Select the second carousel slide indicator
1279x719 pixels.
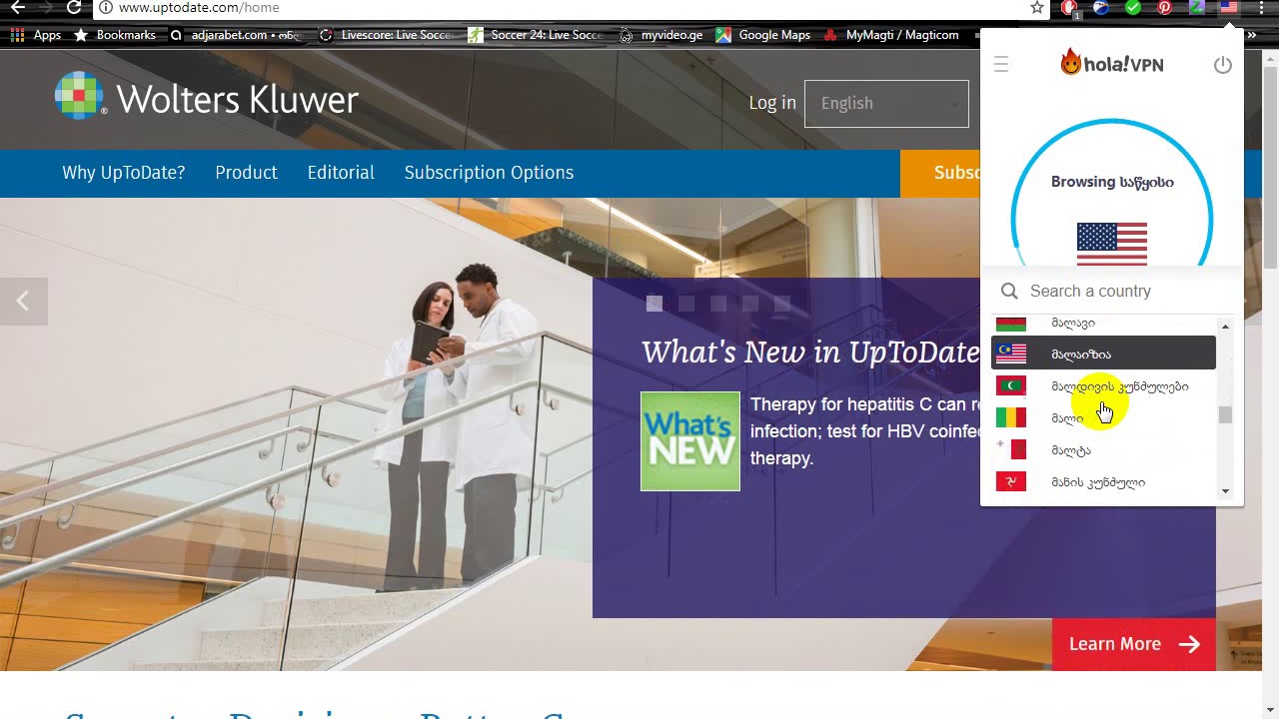(686, 304)
